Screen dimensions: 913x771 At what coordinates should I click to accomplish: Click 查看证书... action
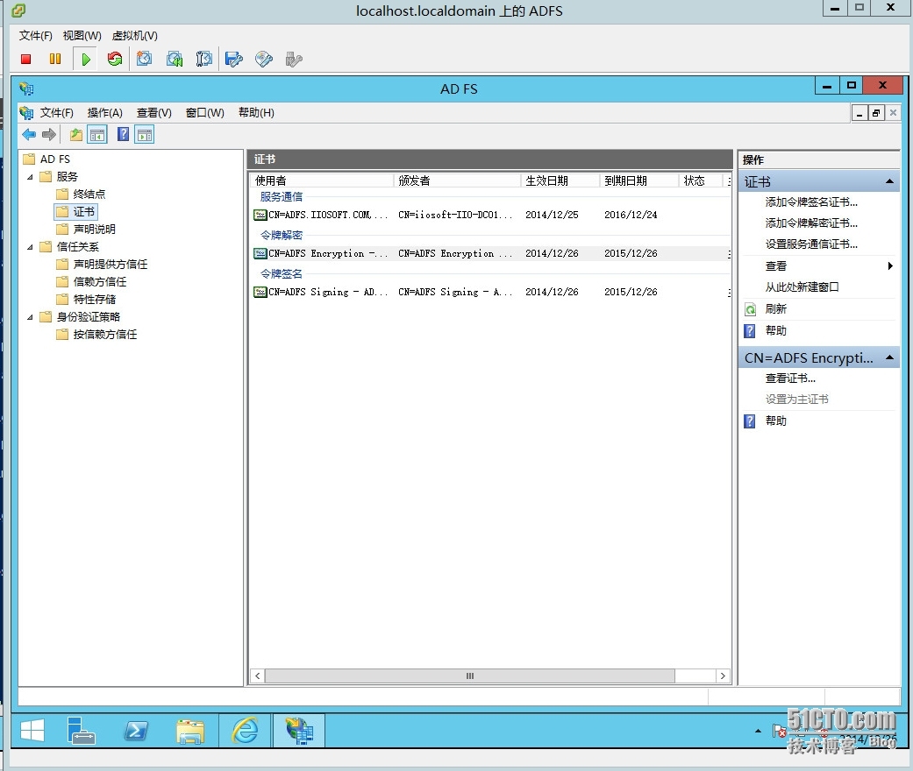click(x=790, y=378)
